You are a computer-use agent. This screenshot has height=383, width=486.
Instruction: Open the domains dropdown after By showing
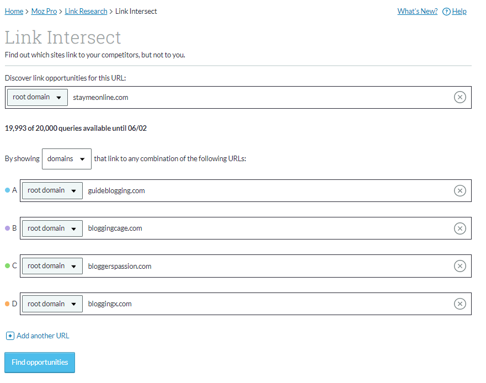pyautogui.click(x=67, y=159)
